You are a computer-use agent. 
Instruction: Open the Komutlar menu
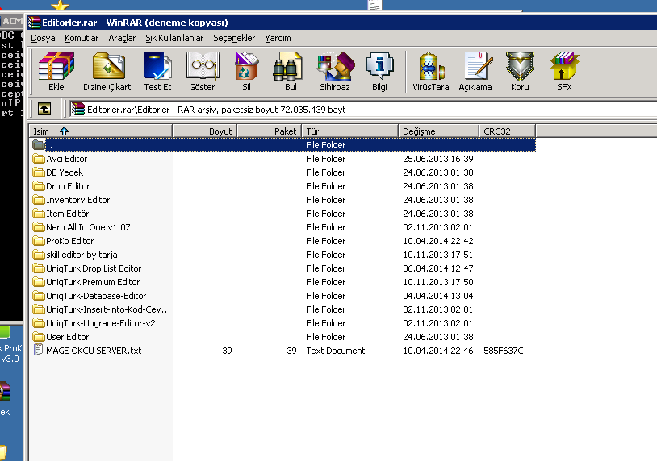click(x=82, y=38)
